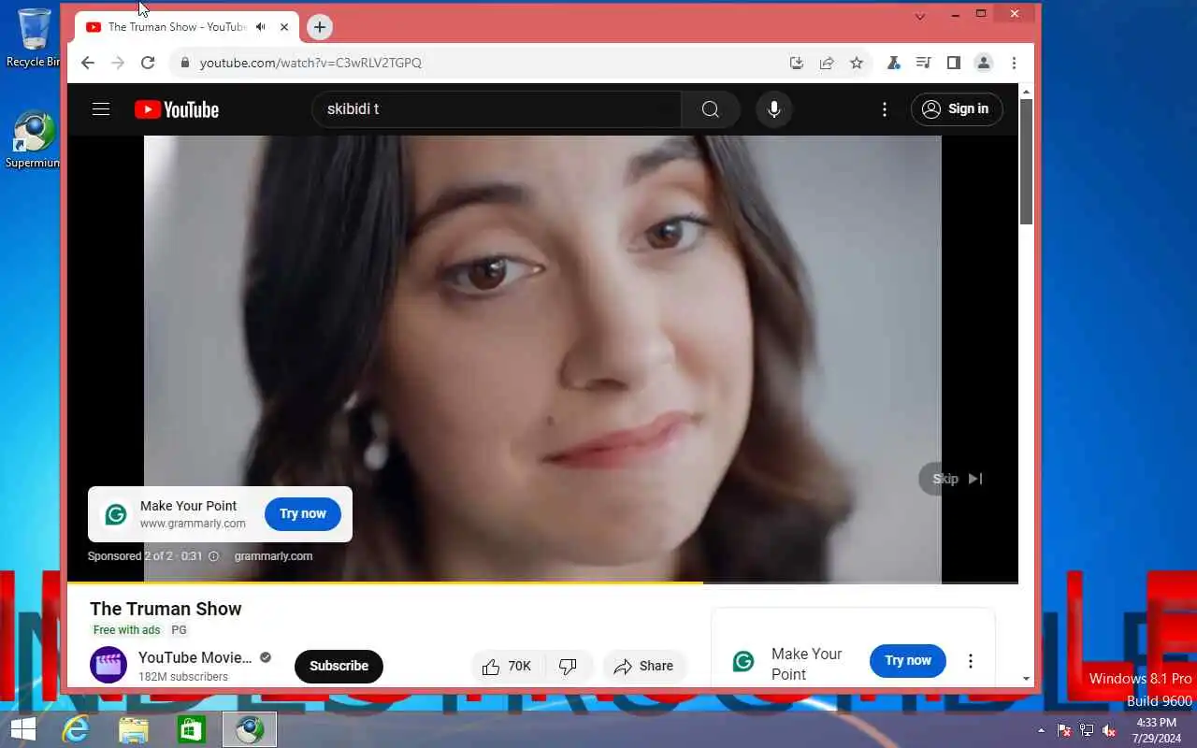Select The Truman Show tab
Viewport: 1197px width, 748px height.
click(177, 27)
